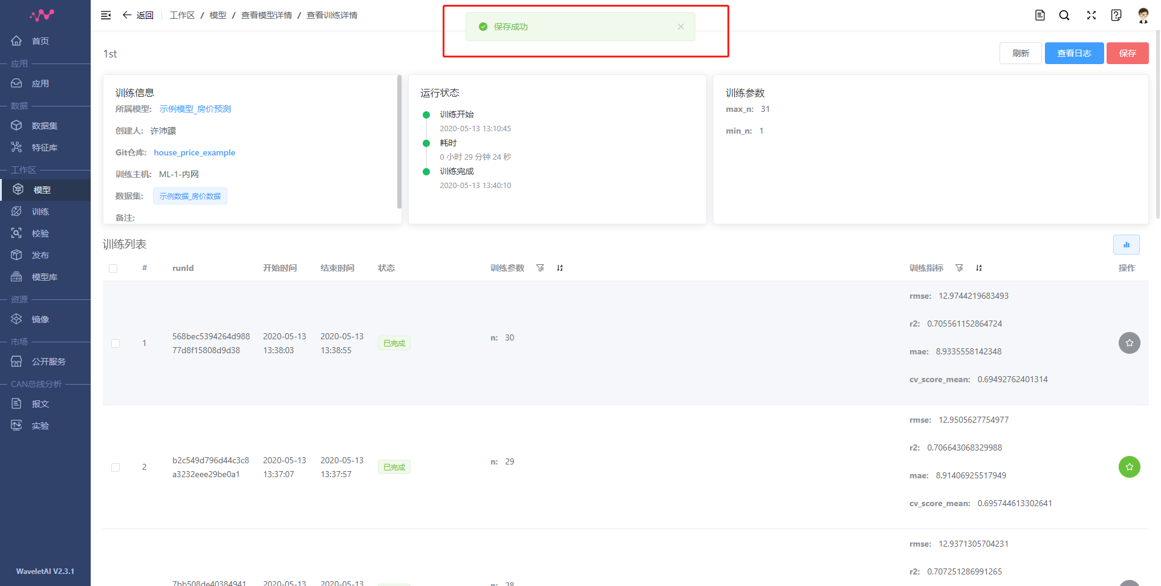This screenshot has width=1161, height=586.
Task: Click the 训练指标 column sort icon
Action: (x=979, y=268)
